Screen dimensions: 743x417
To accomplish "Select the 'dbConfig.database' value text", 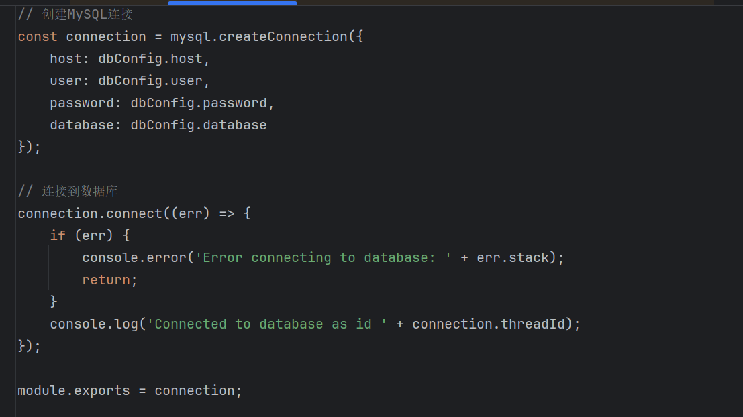I will coord(199,125).
